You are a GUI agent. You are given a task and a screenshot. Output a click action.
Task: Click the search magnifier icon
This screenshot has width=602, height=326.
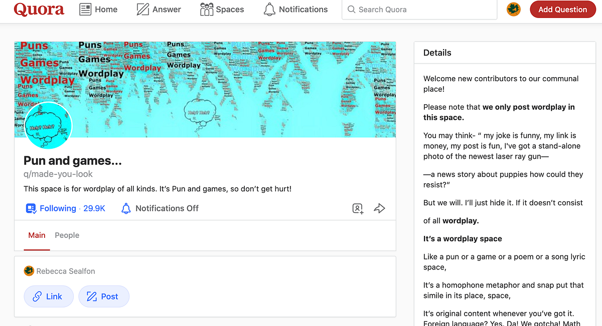(351, 10)
